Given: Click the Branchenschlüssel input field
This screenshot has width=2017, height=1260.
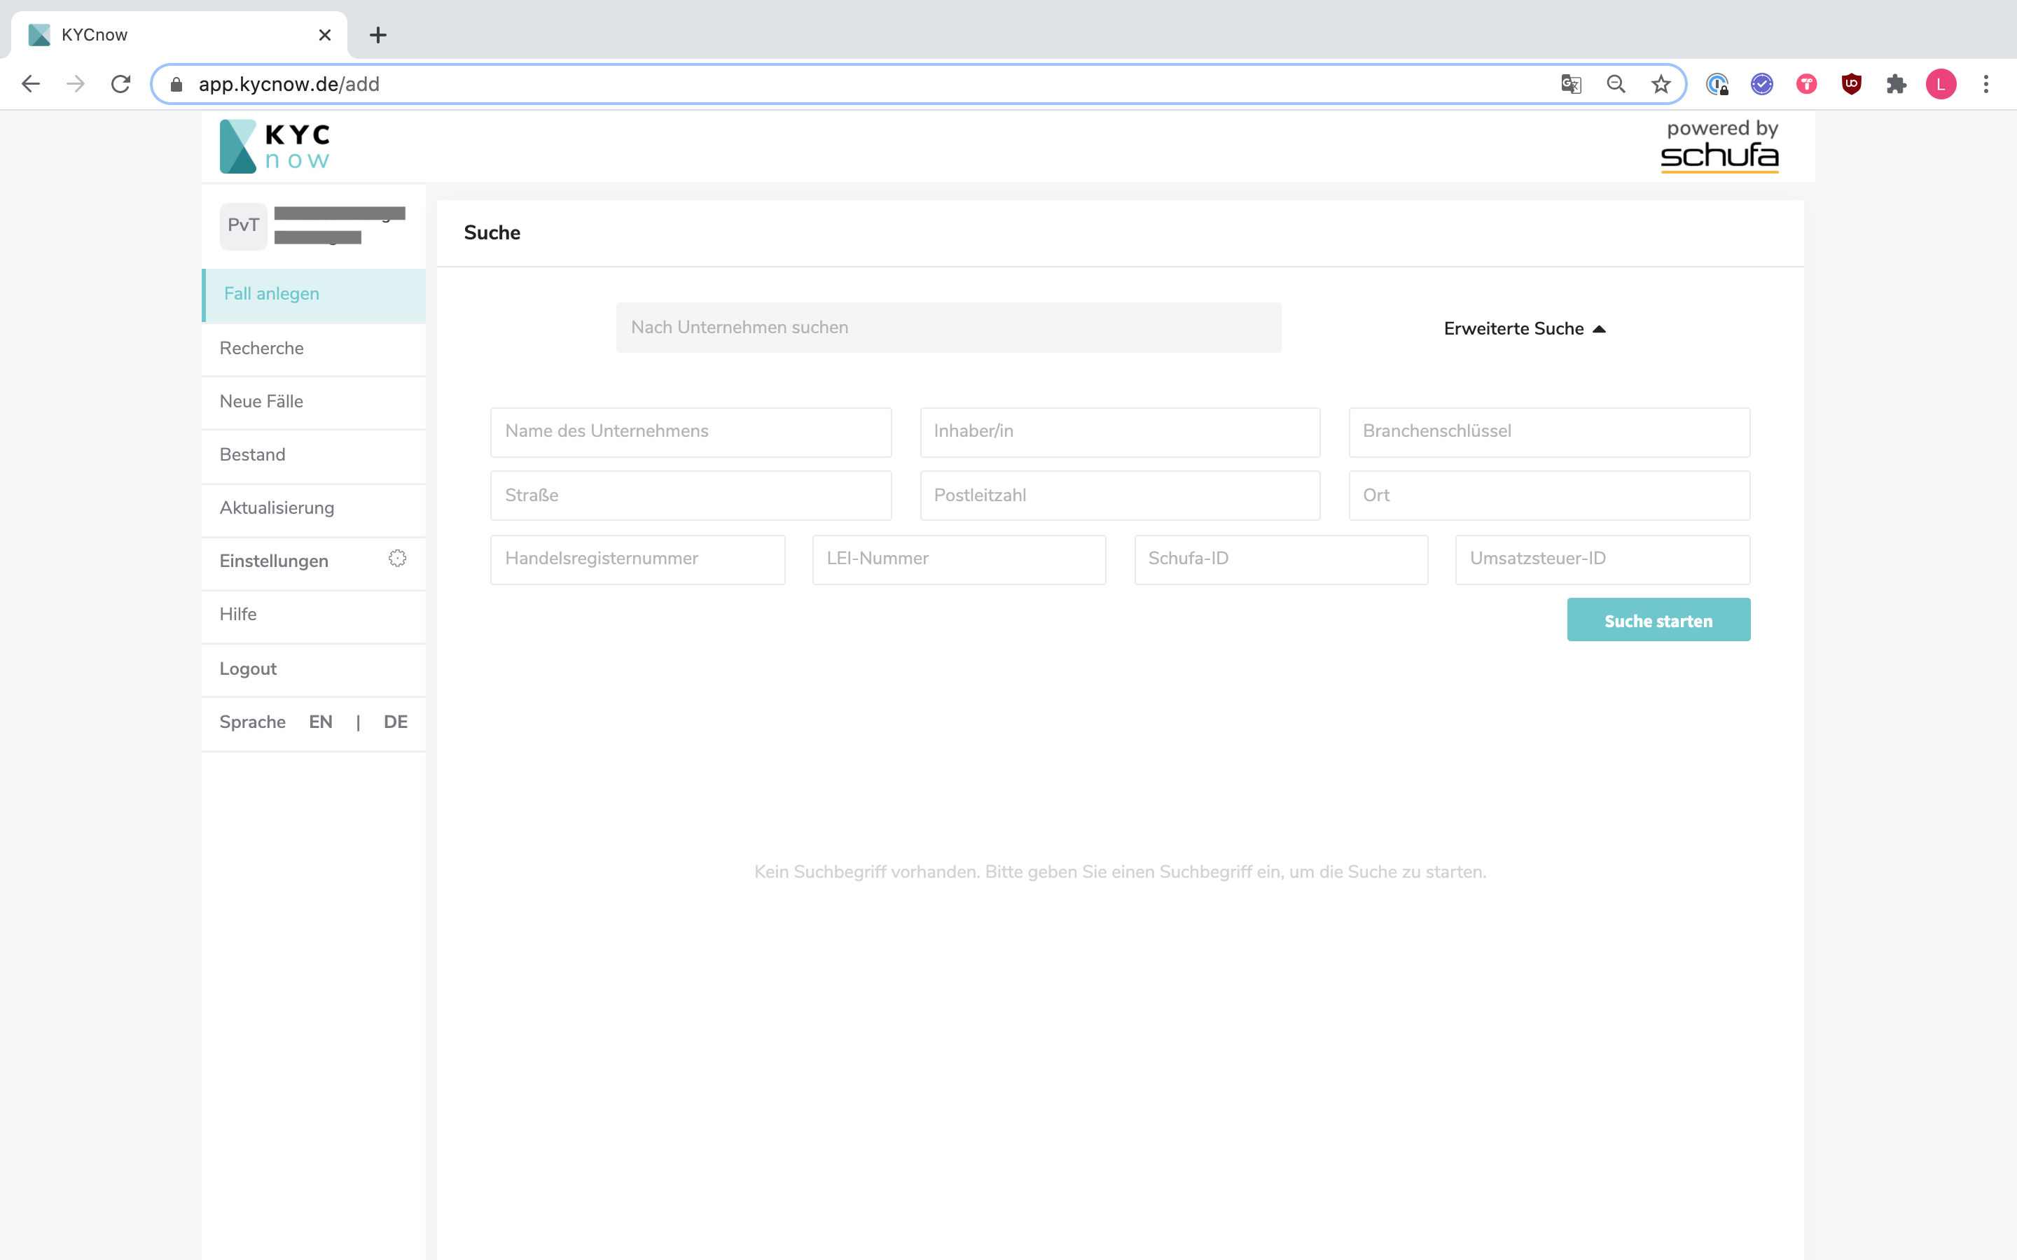Looking at the screenshot, I should (x=1549, y=432).
